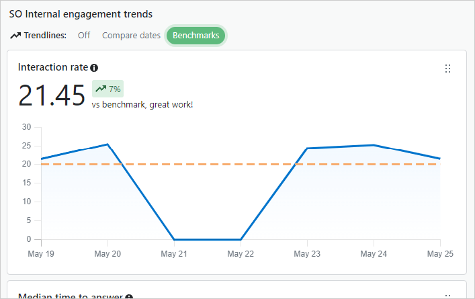Click the May 22 zero-value point on the chart
Viewport: 475px width, 299px height.
pos(241,239)
